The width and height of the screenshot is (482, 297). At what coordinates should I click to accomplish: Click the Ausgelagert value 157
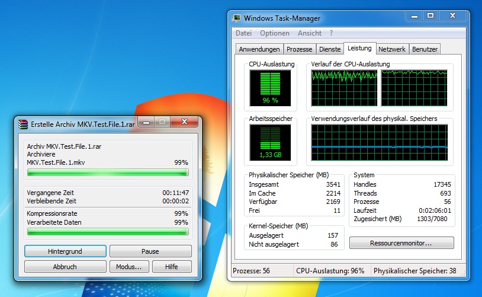(333, 235)
